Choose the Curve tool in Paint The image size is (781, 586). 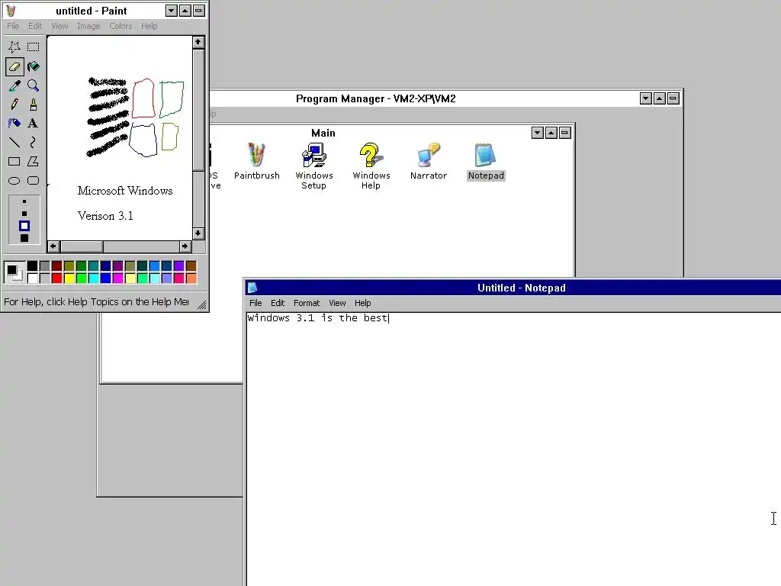coord(34,143)
